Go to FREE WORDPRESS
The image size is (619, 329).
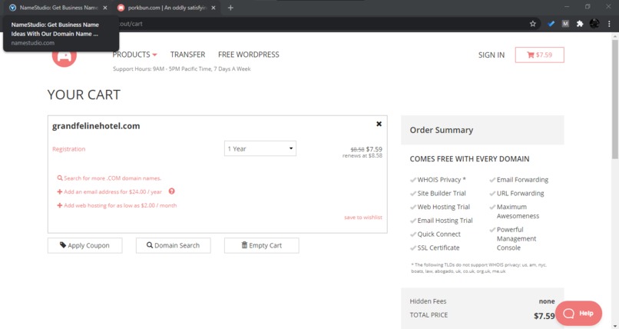click(x=248, y=55)
